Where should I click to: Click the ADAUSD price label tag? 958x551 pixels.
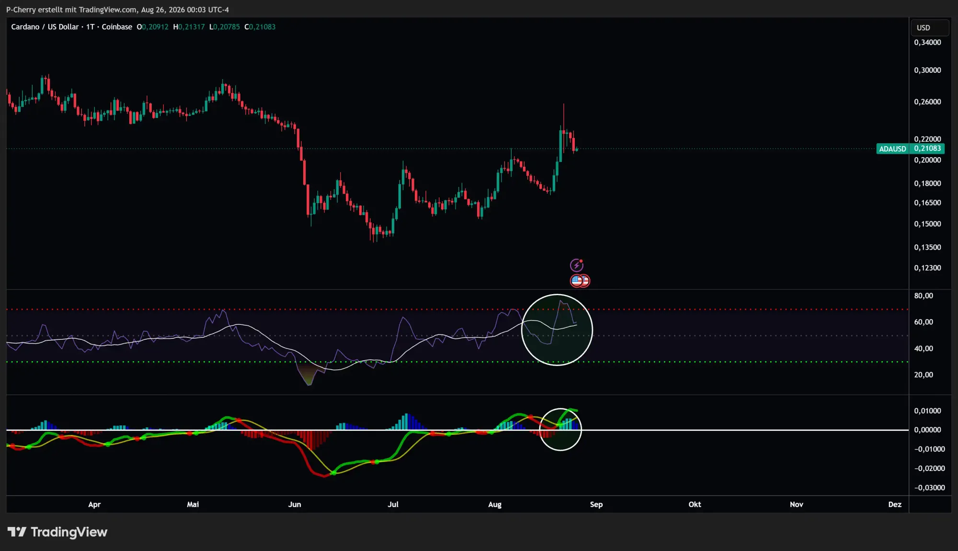click(x=892, y=149)
